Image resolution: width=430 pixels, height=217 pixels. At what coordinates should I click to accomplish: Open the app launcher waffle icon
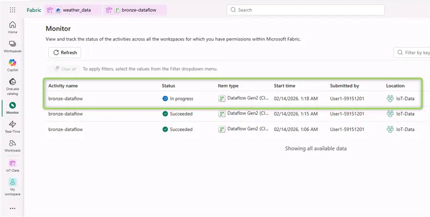[x=12, y=10]
